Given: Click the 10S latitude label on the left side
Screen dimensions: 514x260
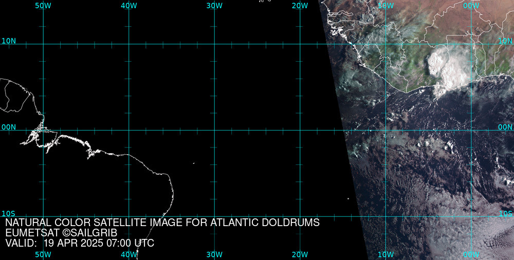Looking at the screenshot, I should 9,214.
